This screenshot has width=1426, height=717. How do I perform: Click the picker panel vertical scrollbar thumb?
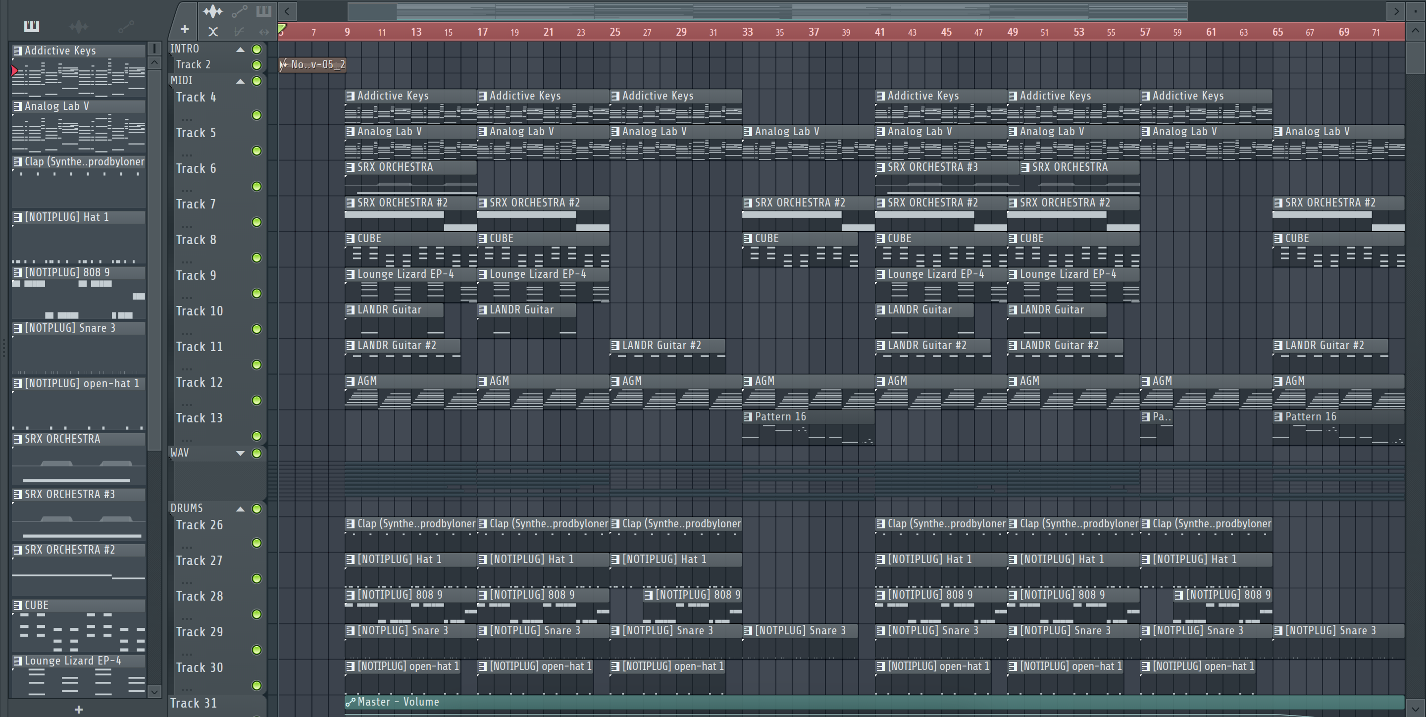(x=154, y=260)
